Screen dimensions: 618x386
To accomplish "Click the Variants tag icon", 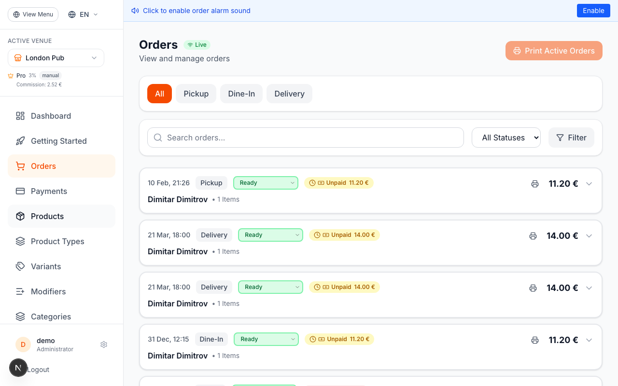I will pos(20,266).
